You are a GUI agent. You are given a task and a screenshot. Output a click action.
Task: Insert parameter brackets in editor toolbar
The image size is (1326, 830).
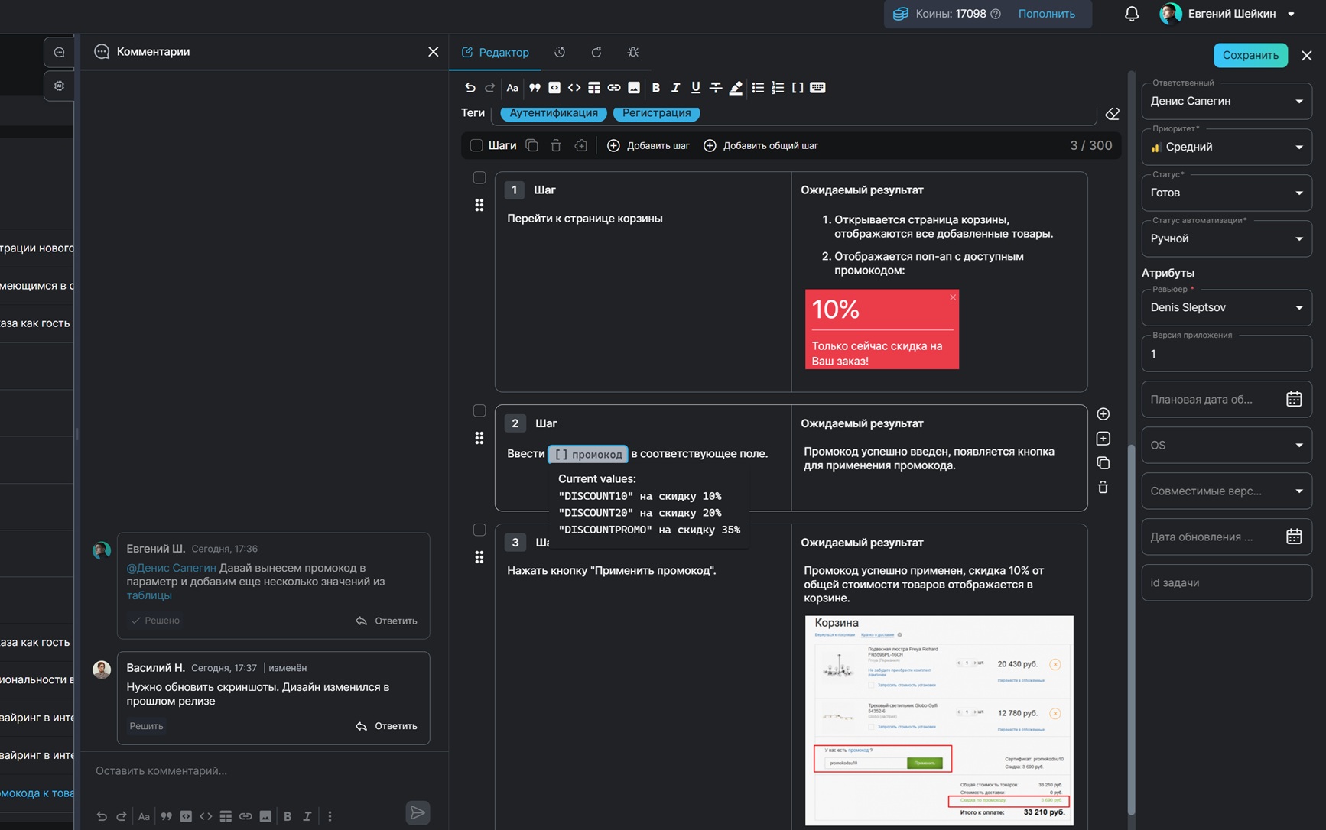[798, 87]
